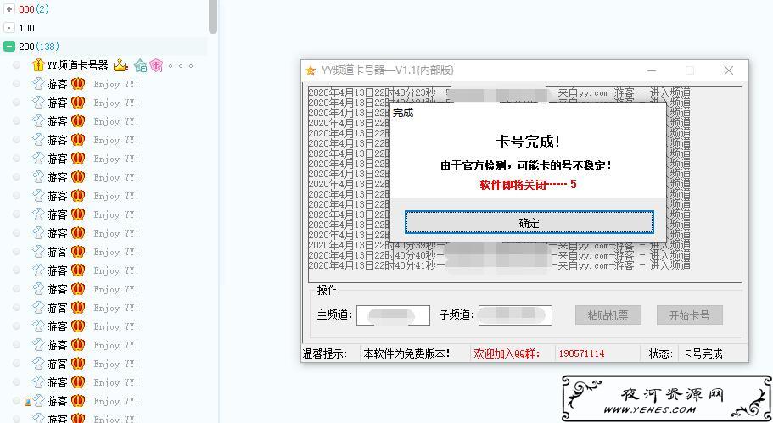Click the 卡号完成 status value
Viewport: 773px width, 423px height.
pyautogui.click(x=702, y=353)
